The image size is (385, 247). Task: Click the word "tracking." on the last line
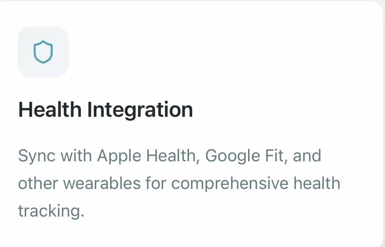click(x=51, y=211)
